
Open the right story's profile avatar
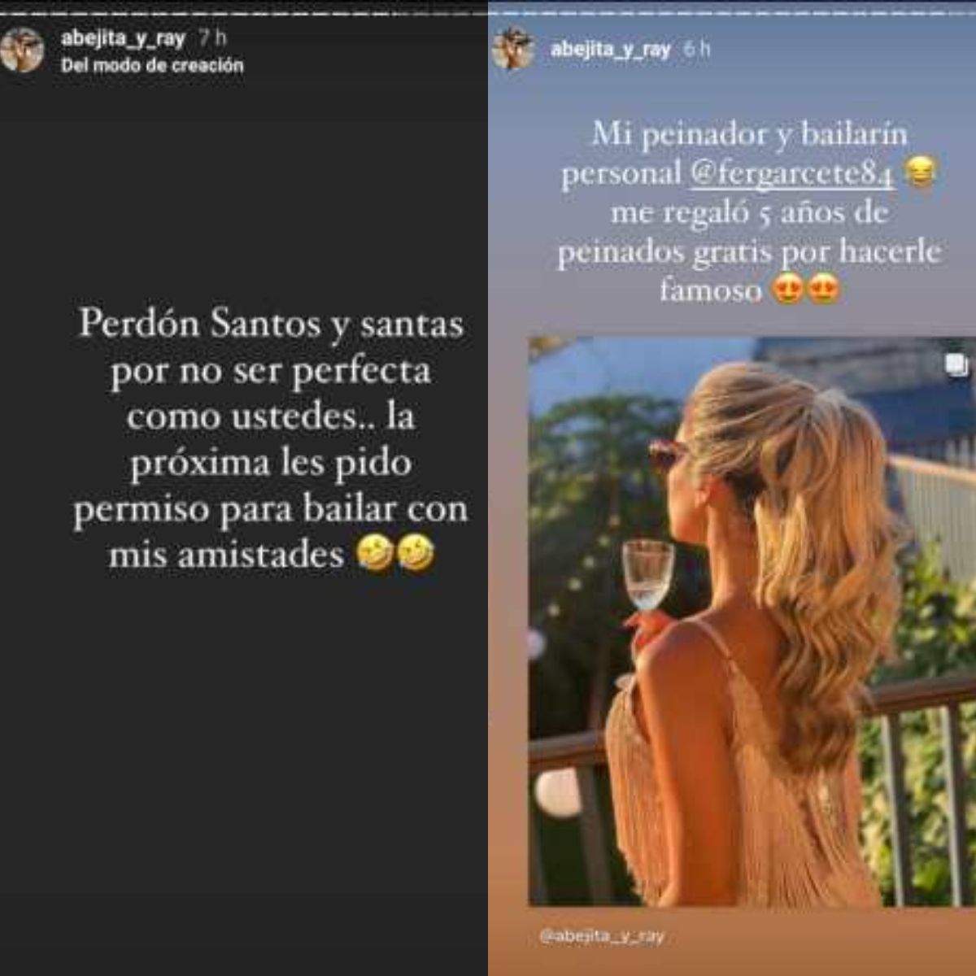513,49
